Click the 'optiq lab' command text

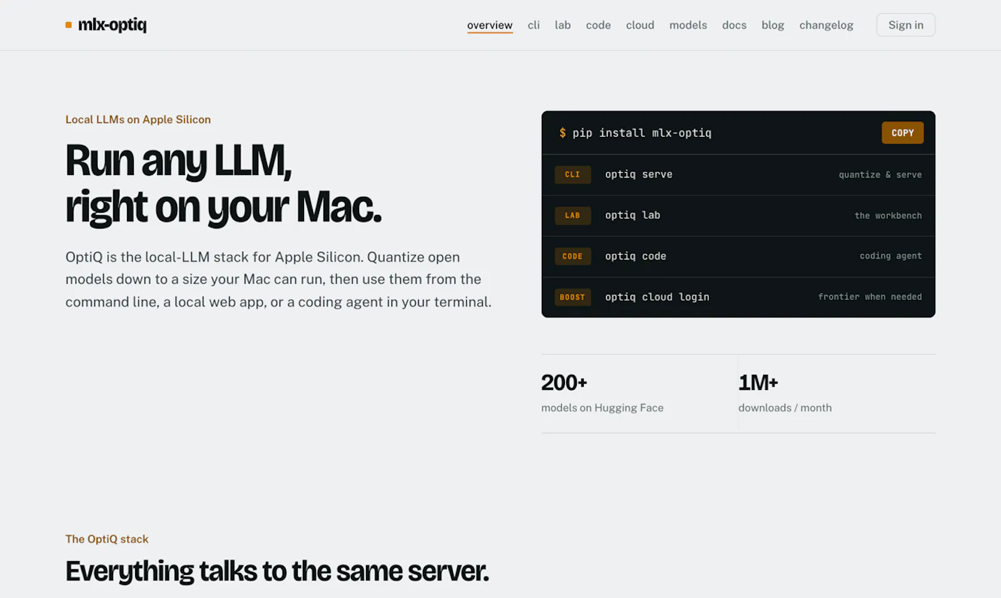click(633, 215)
